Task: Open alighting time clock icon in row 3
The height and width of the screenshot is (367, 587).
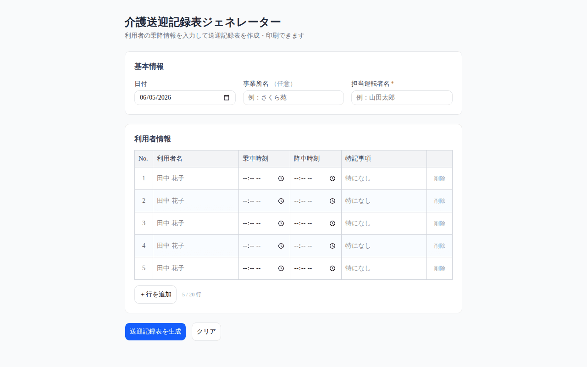Action: pyautogui.click(x=332, y=223)
